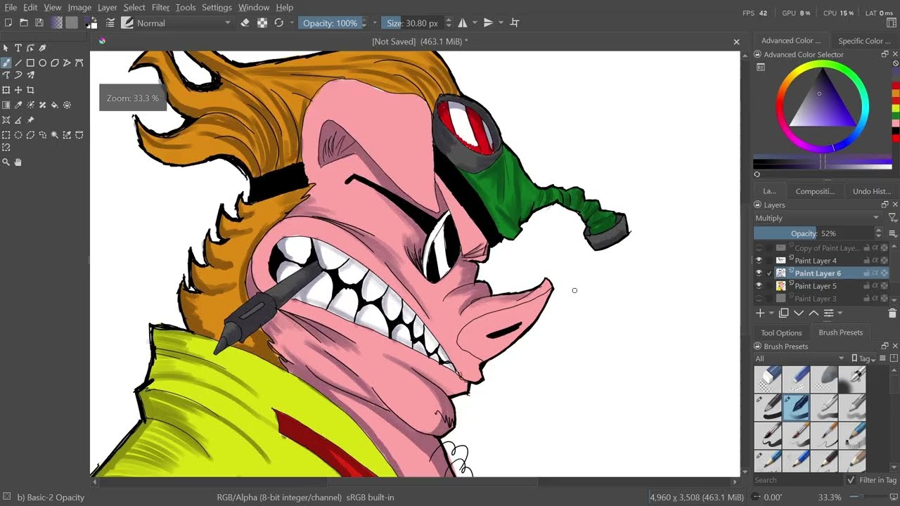Reload original brush preset
Viewport: 900px width, 506px height.
pos(278,23)
